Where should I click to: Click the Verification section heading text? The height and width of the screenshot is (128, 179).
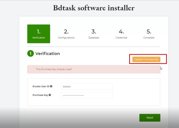(48, 53)
